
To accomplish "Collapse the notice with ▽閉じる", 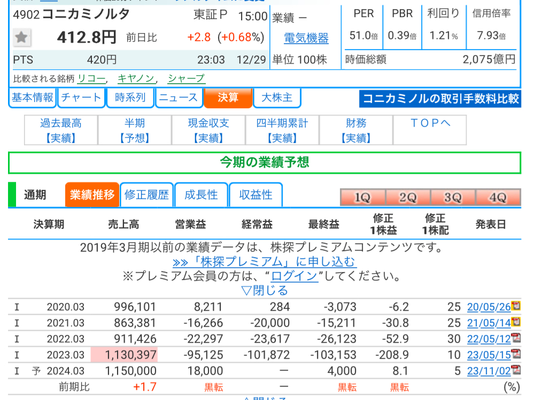I will [x=265, y=290].
